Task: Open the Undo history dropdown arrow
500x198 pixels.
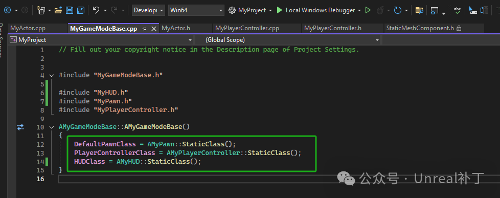Action: (105, 11)
